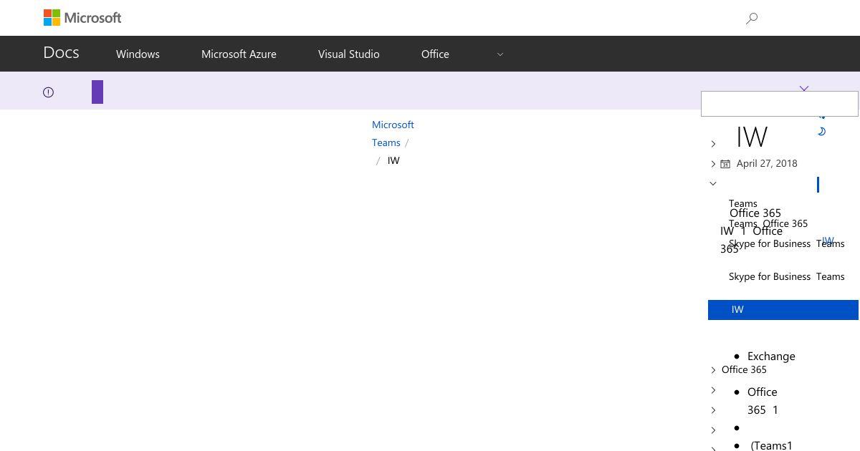Viewport: 860px width, 451px height.
Task: Expand the tree arrow beside April 27, 2018
Action: 713,164
